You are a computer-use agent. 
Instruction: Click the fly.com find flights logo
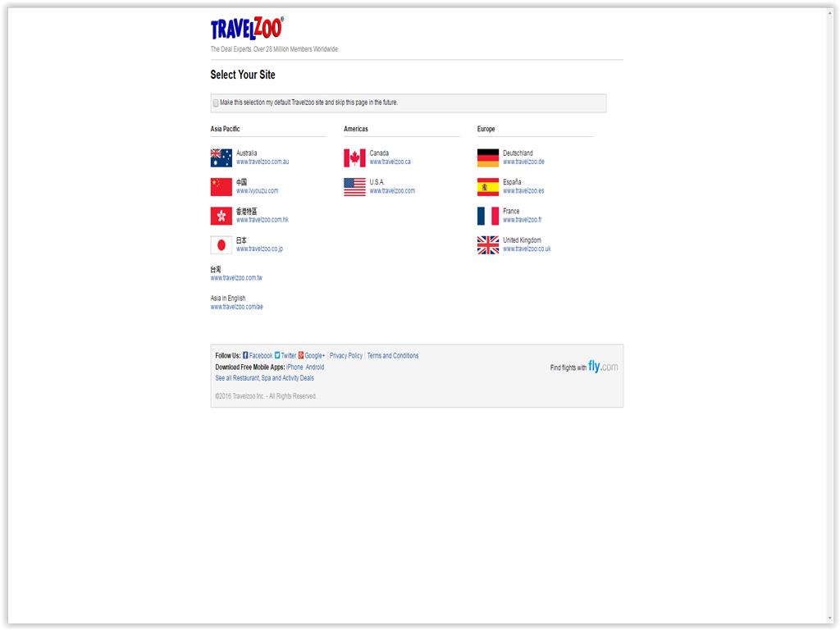tap(602, 367)
